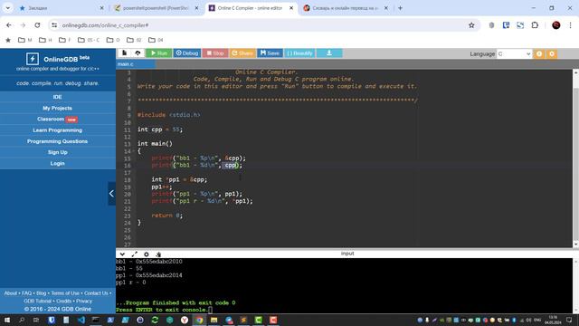Image resolution: width=579 pixels, height=326 pixels.
Task: Reload the page with refresh icon
Action: (37, 25)
